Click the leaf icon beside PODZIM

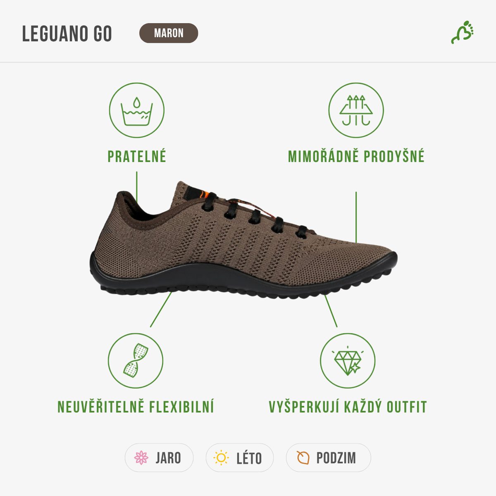coord(303,458)
